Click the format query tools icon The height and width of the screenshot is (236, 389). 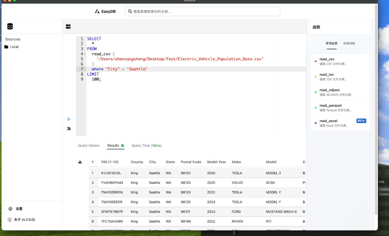69,128
